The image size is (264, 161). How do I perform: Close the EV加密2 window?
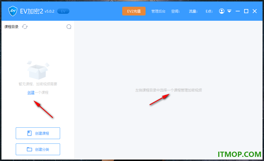(255, 11)
